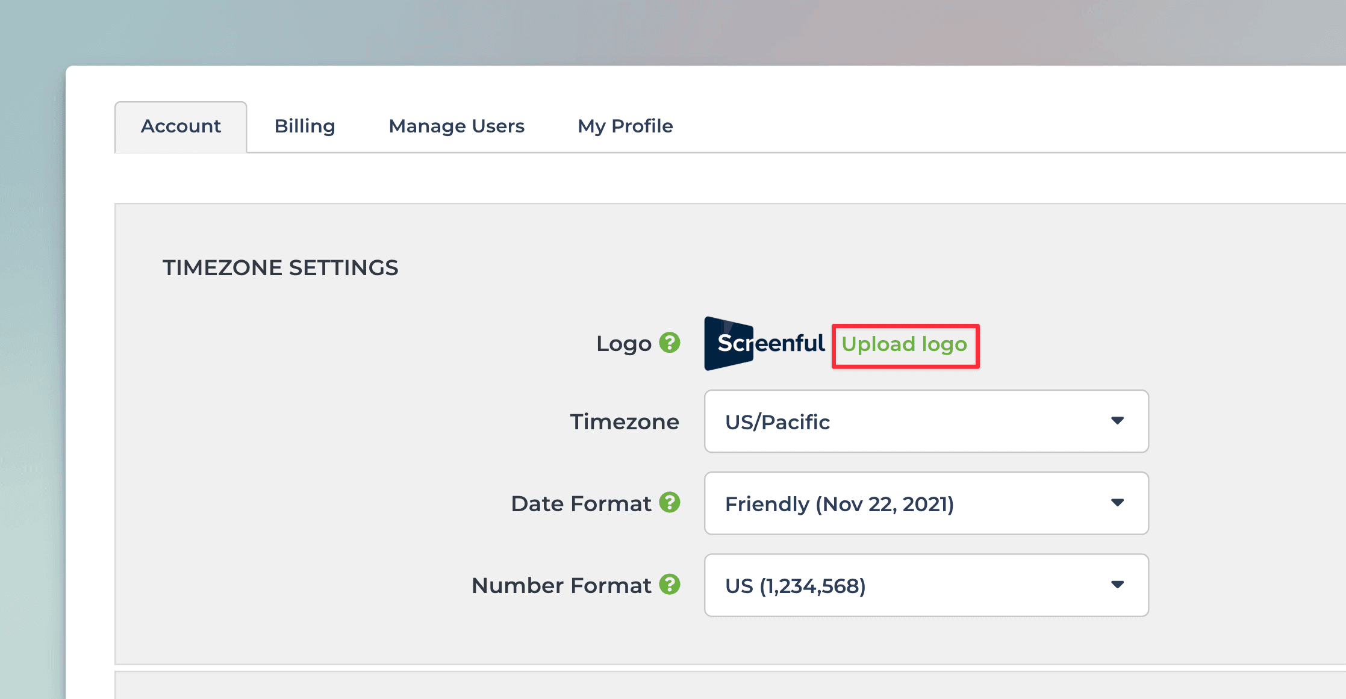The image size is (1346, 699).
Task: Click the Screenful logo image
Action: pyautogui.click(x=764, y=343)
